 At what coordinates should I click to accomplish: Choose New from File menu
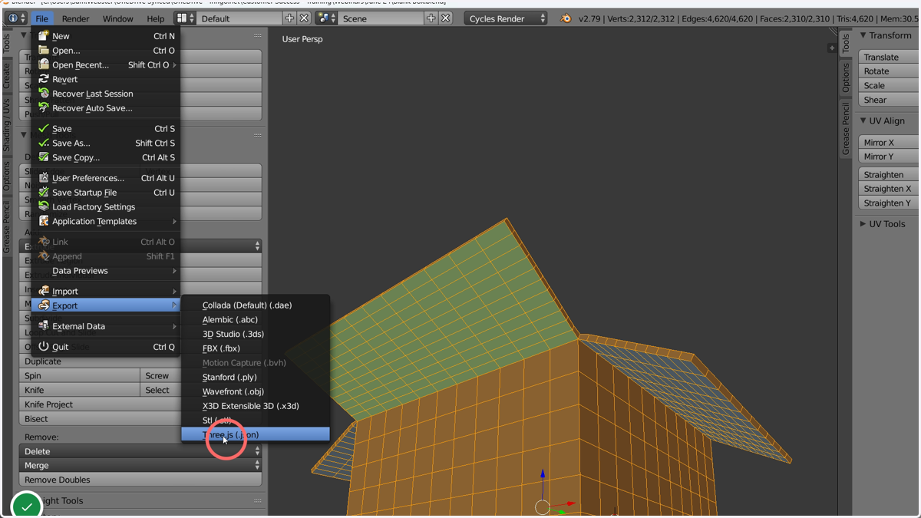105,36
